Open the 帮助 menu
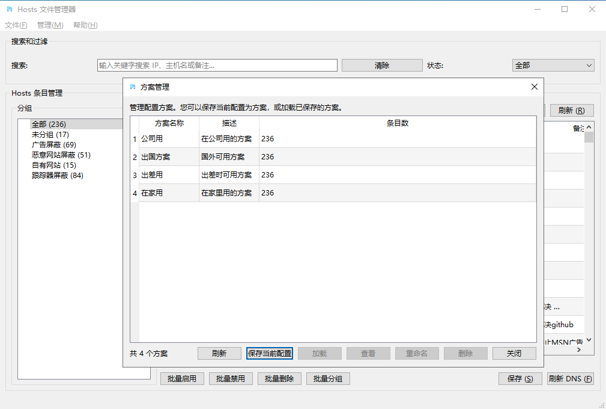 pos(85,25)
